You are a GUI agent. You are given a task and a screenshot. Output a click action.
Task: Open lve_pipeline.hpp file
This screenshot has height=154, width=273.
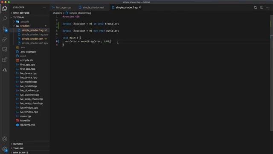[30, 95]
